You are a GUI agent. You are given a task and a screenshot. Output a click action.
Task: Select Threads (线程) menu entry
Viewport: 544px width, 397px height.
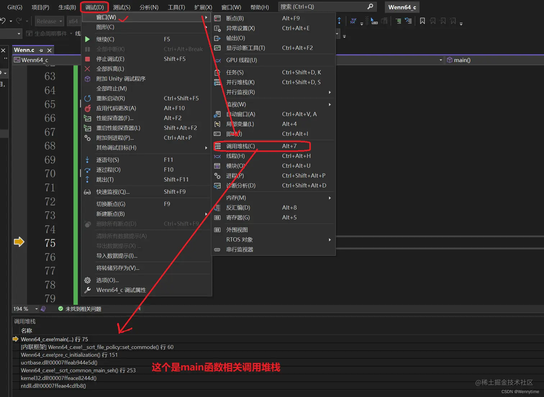coord(273,156)
